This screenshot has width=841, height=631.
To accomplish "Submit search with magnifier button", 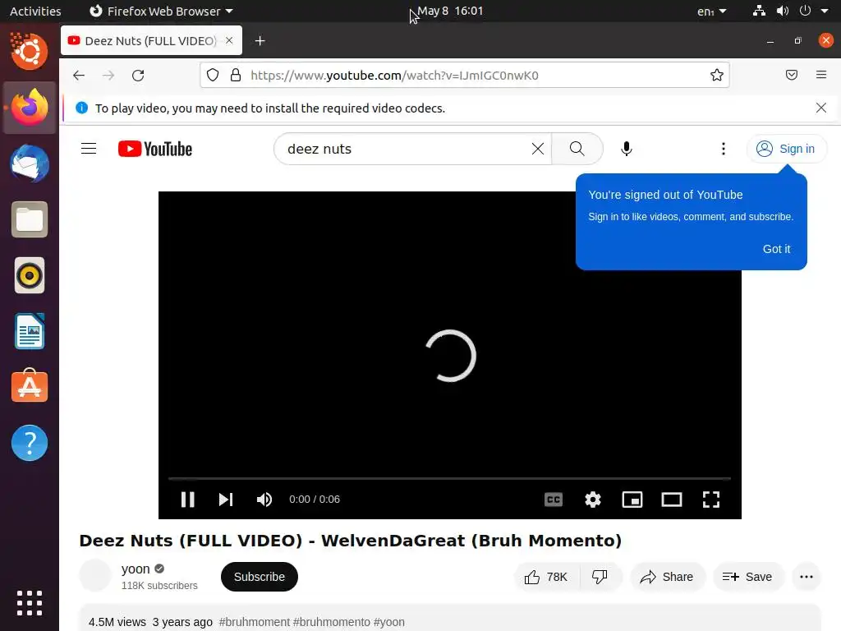I will tap(577, 149).
